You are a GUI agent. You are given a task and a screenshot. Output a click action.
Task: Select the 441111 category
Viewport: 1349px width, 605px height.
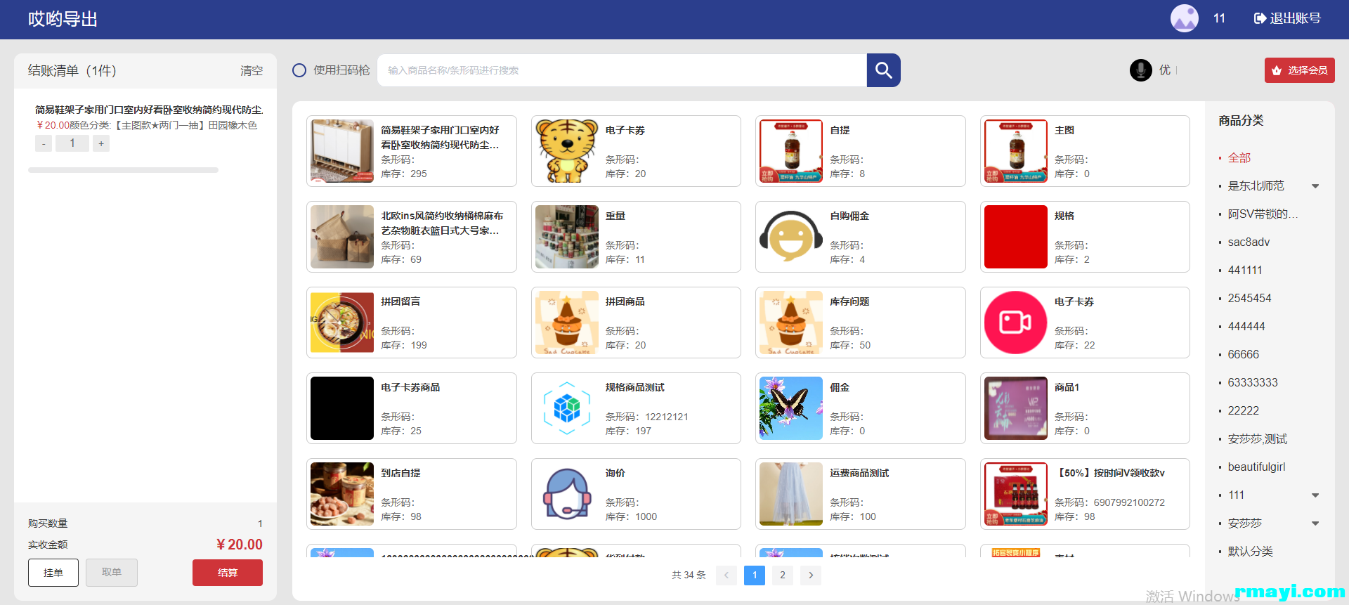[1245, 271]
